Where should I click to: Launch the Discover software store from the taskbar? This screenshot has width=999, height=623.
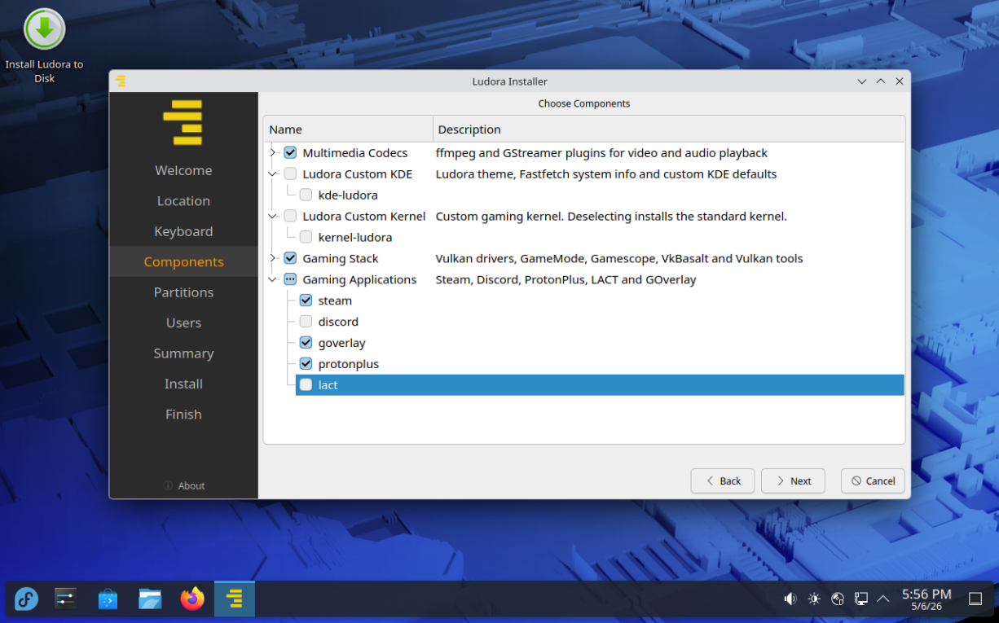pos(108,599)
